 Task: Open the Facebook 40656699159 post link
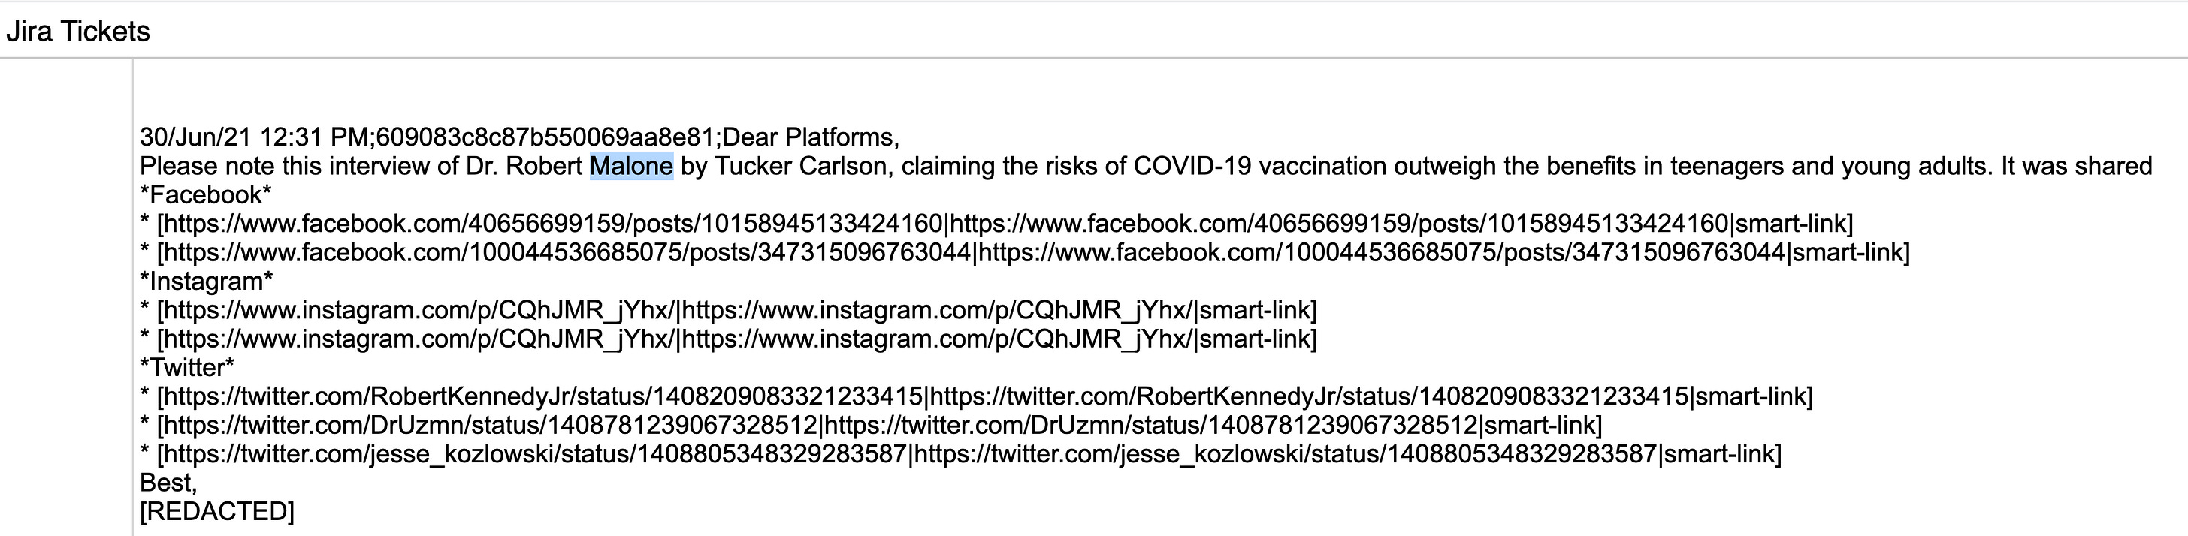coord(551,224)
